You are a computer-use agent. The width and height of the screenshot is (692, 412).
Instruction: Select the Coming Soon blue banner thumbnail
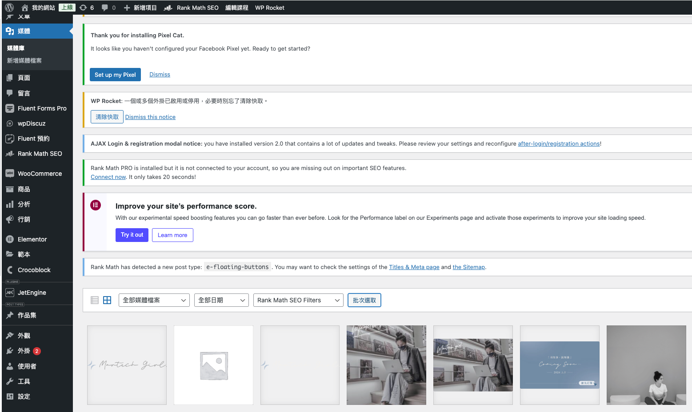click(559, 365)
